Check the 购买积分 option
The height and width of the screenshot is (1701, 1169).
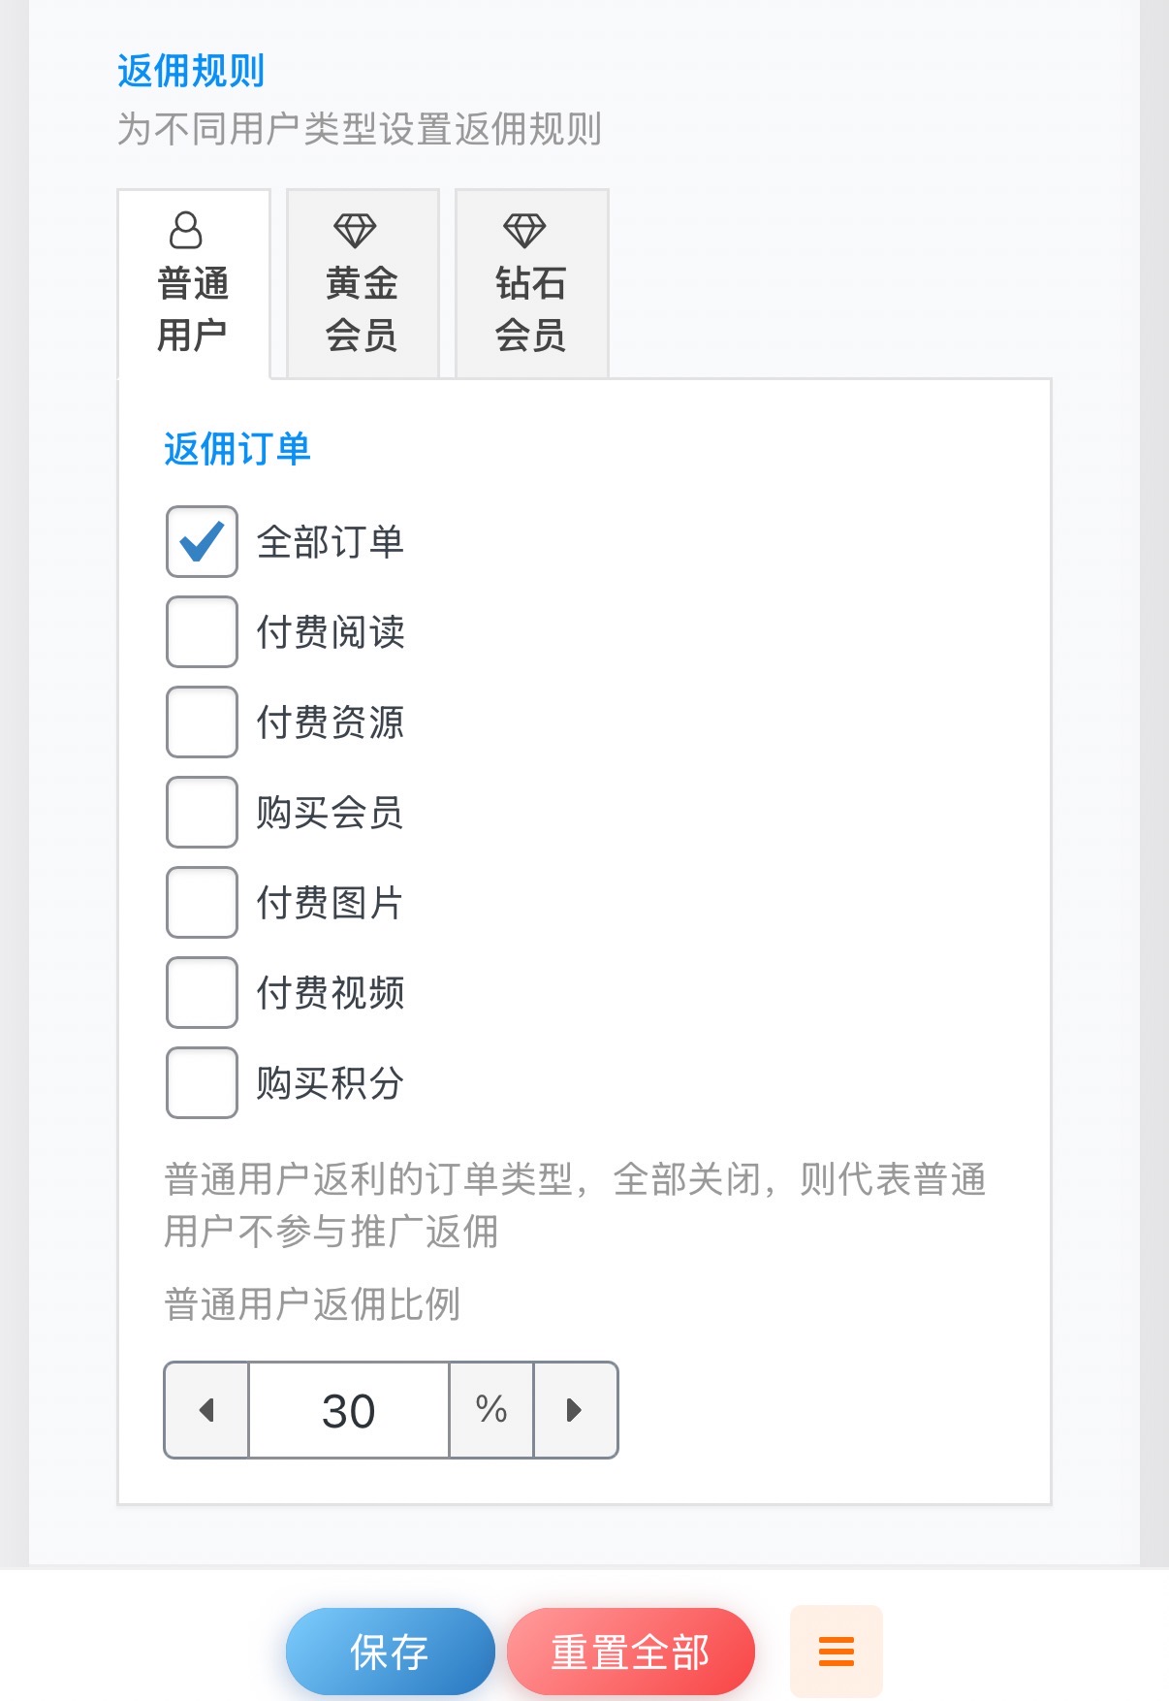[x=201, y=1083]
